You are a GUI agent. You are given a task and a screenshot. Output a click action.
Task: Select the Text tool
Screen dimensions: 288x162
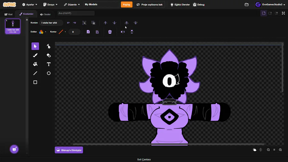click(49, 64)
